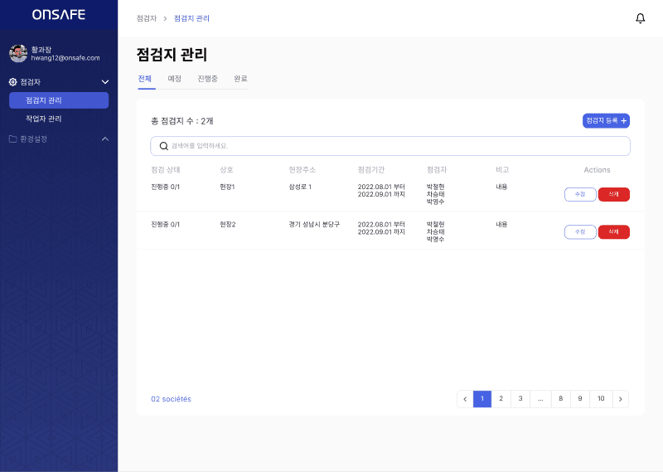The image size is (663, 472).
Task: Click the 현장주소 column header
Action: coord(302,170)
